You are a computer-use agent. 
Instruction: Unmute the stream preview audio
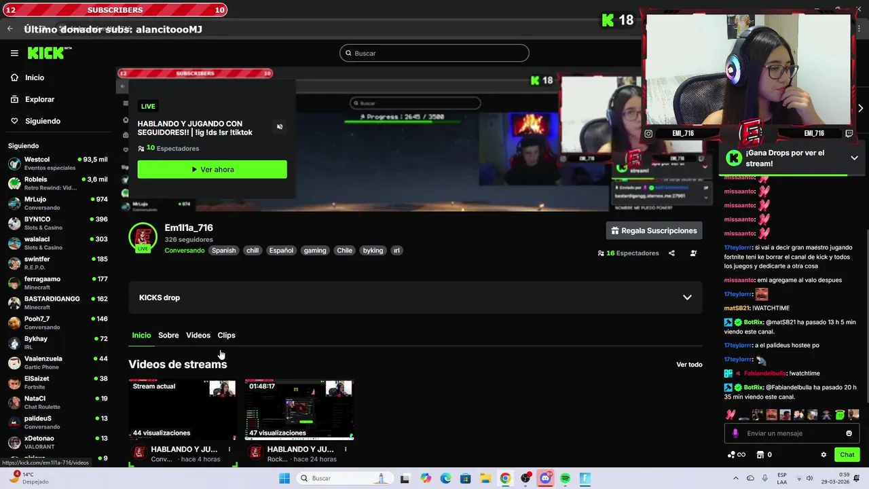point(280,127)
